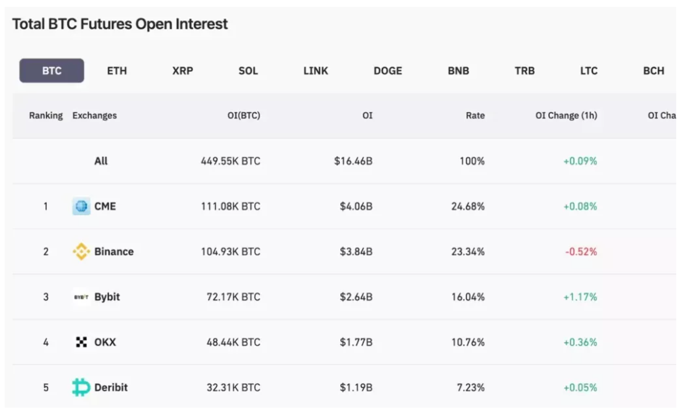Open the Binance exchange name link
Screen dimensions: 682x414
114,252
